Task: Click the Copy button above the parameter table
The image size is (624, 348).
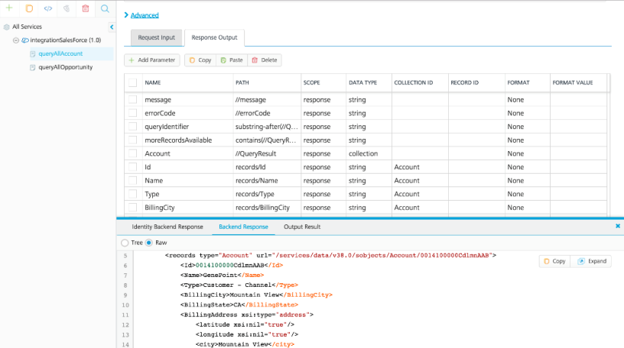Action: coord(200,60)
